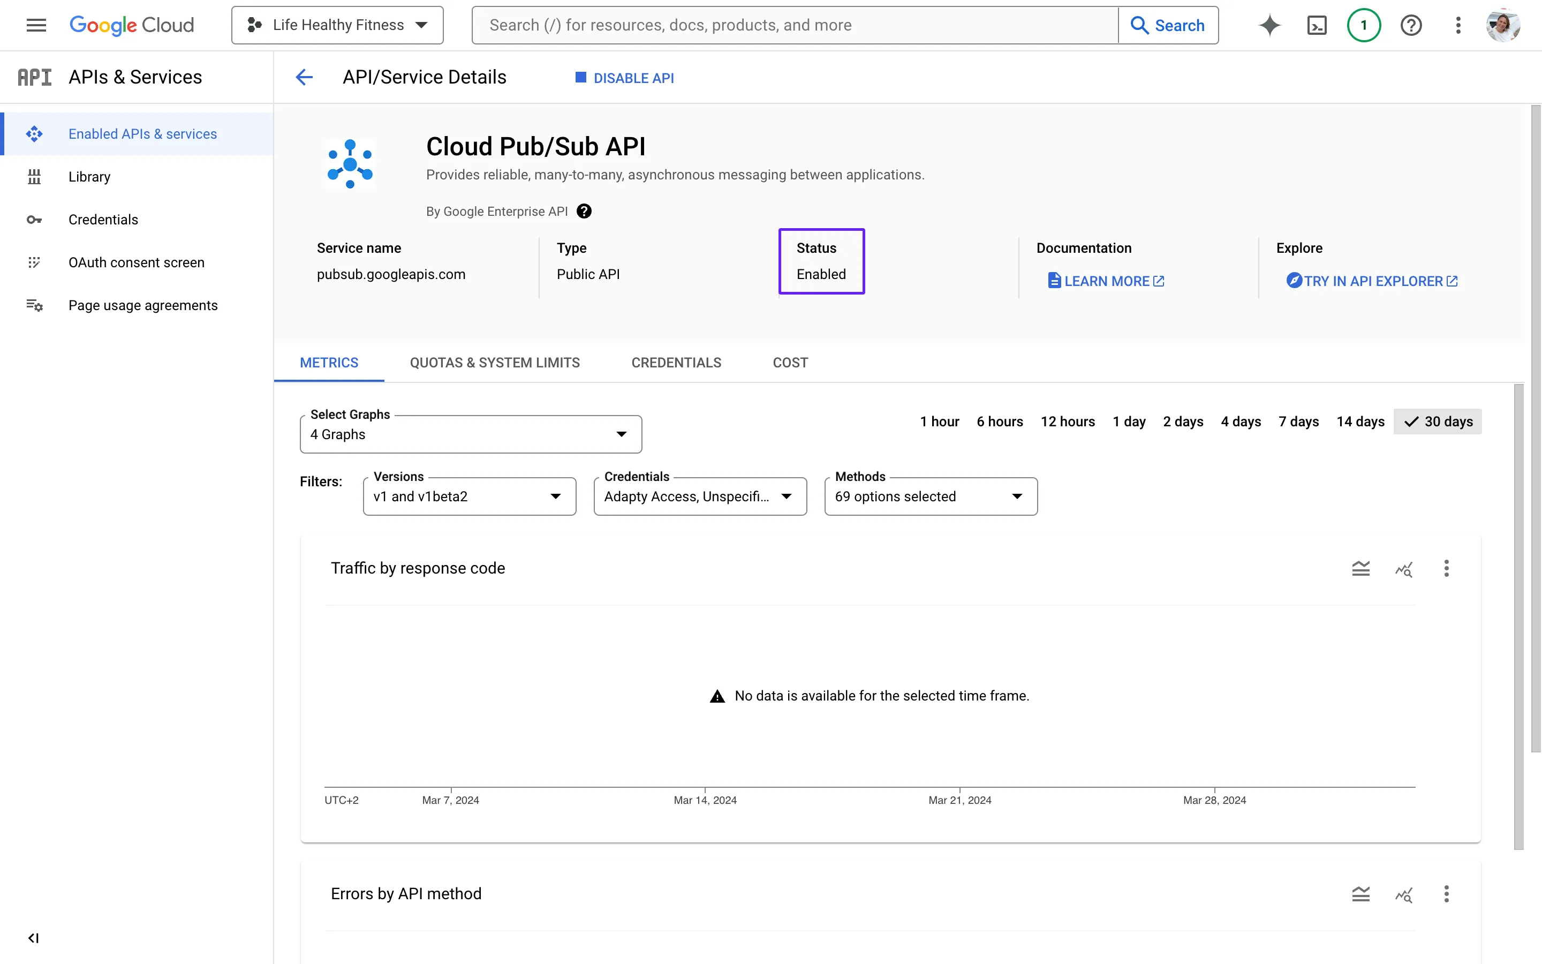Viewport: 1542px width, 964px height.
Task: Collapse the sidebar with the bottom-left arrow
Action: coord(34,937)
